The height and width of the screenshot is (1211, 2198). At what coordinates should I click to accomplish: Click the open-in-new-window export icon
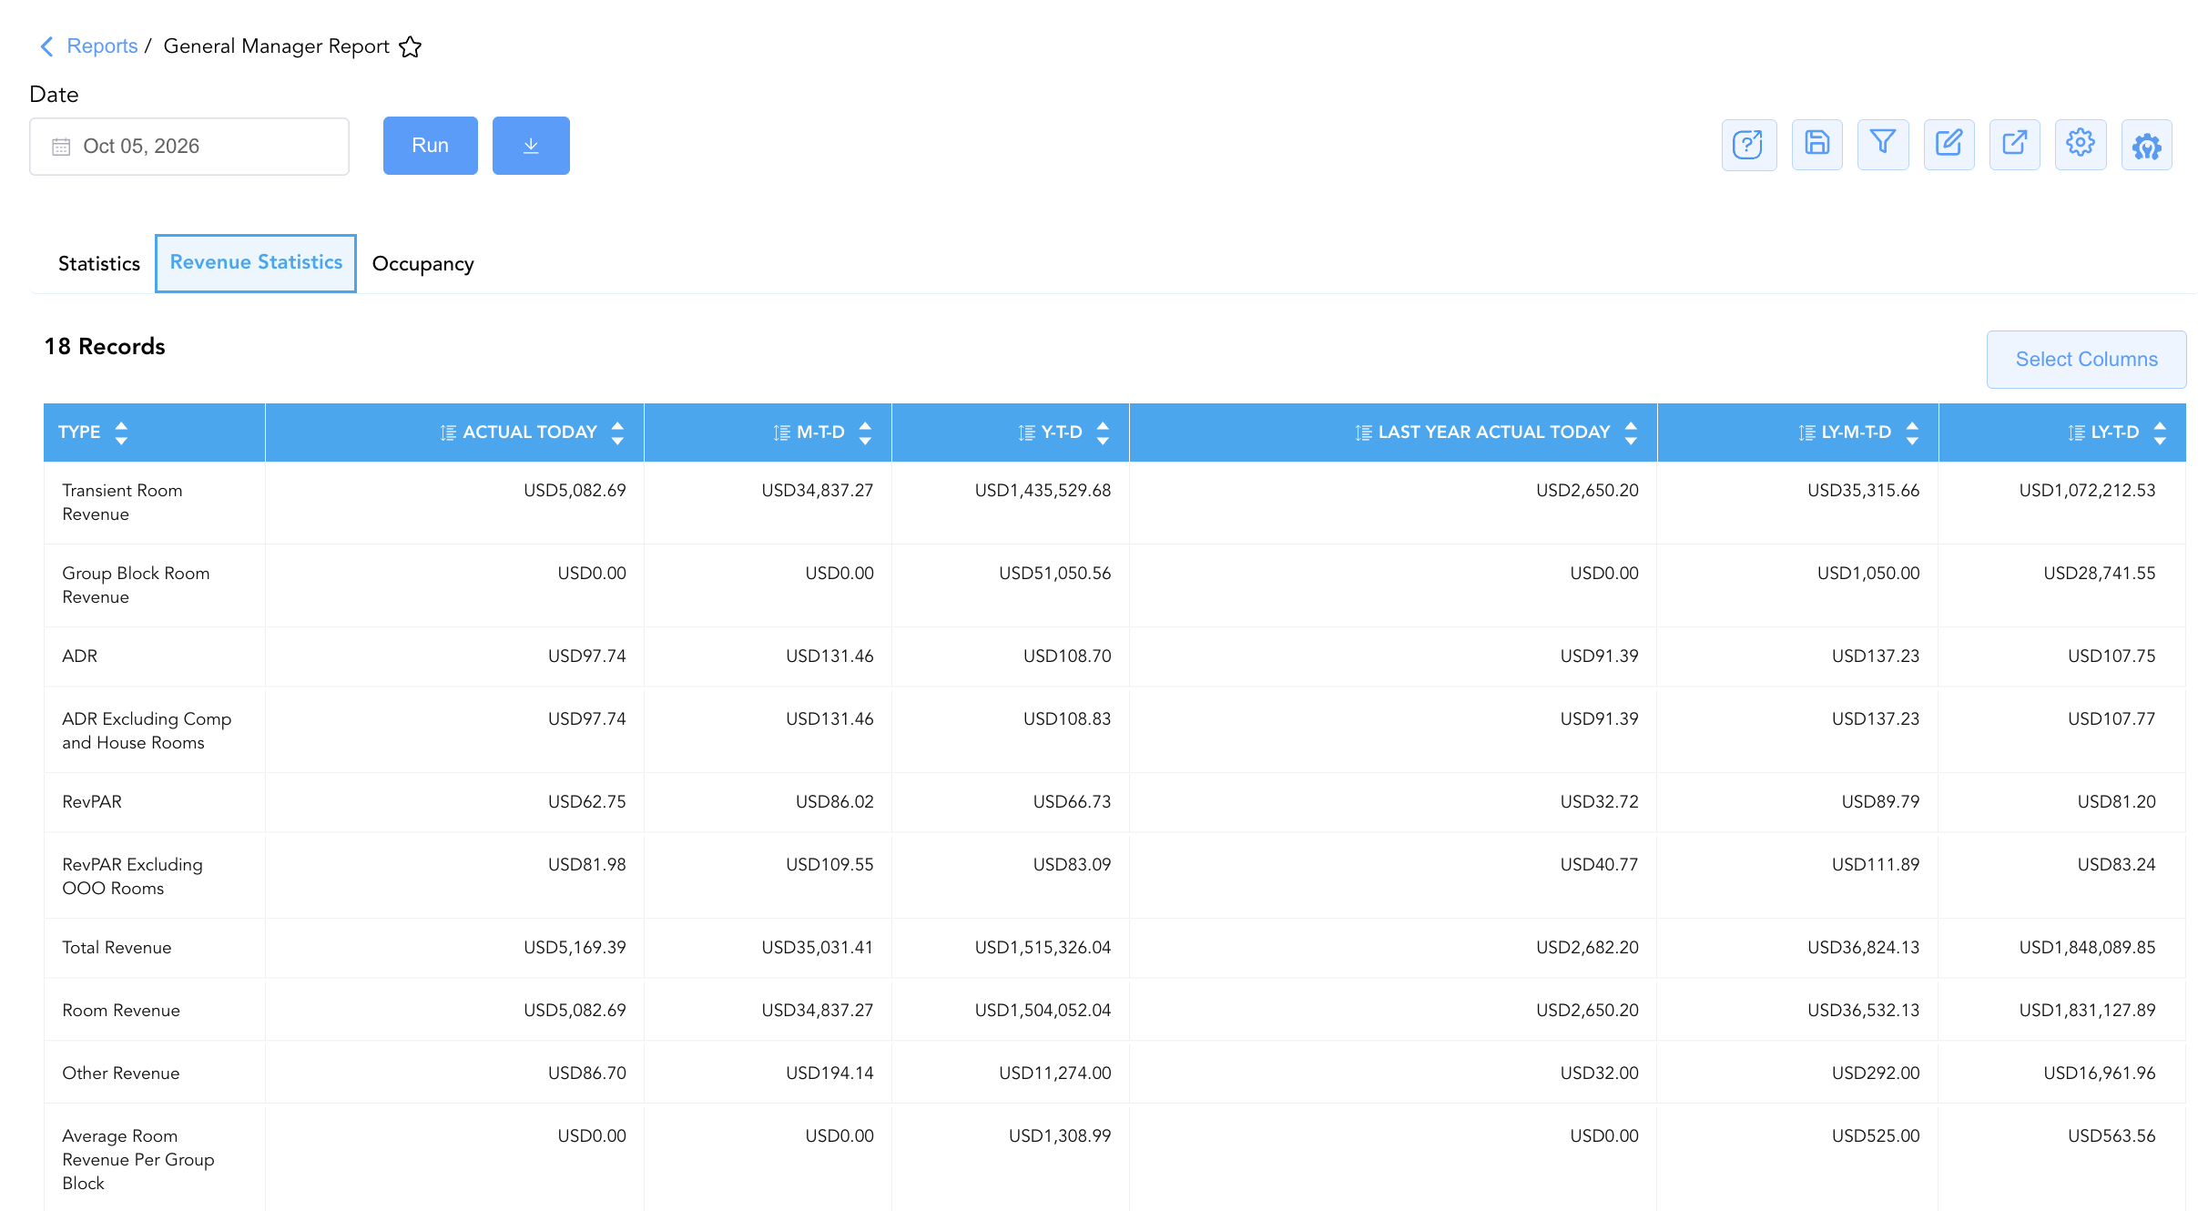[2014, 145]
